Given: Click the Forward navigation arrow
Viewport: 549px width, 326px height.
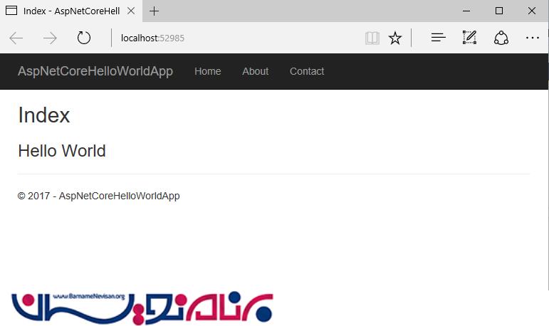Looking at the screenshot, I should [50, 38].
